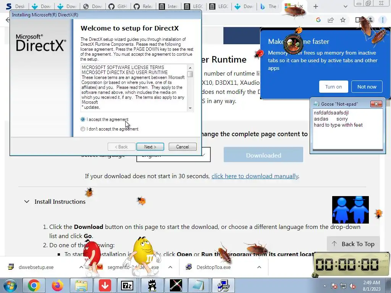Switch to the "The" Bing tab
Image resolution: width=391 pixels, height=293 pixels.
point(269,6)
